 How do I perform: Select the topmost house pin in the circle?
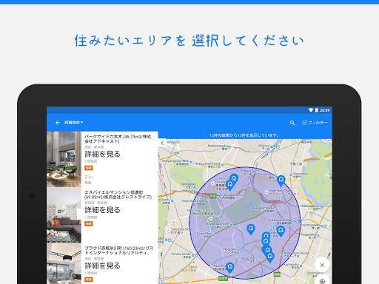coord(234,179)
